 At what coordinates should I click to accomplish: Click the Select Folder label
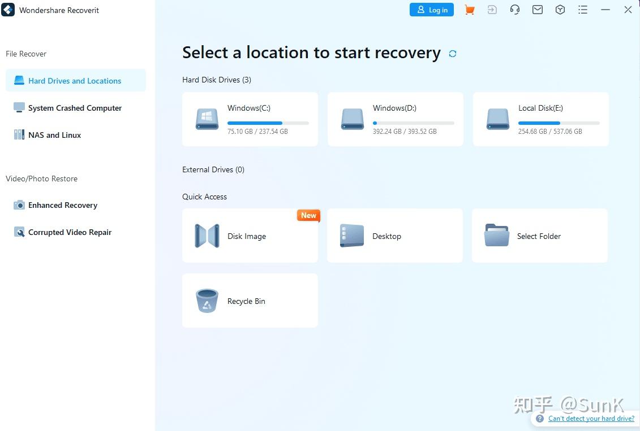539,236
